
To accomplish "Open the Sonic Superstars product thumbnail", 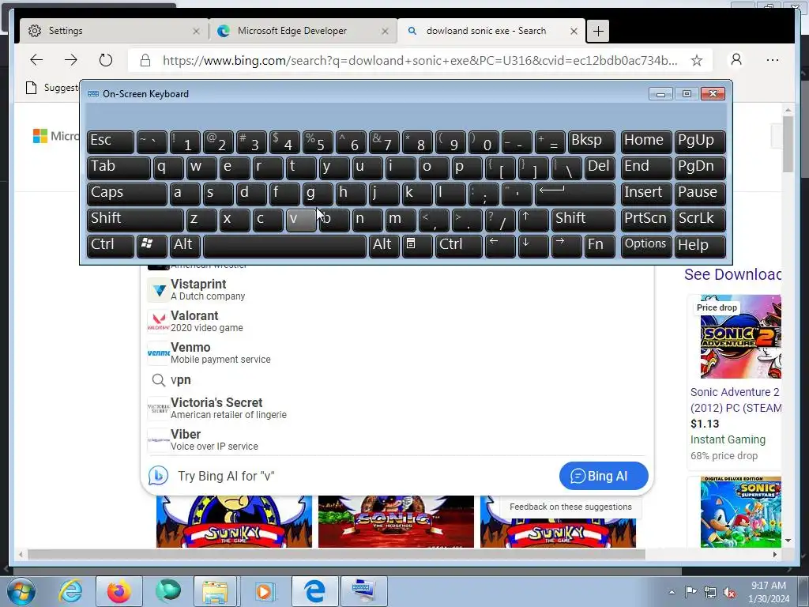I will (740, 512).
